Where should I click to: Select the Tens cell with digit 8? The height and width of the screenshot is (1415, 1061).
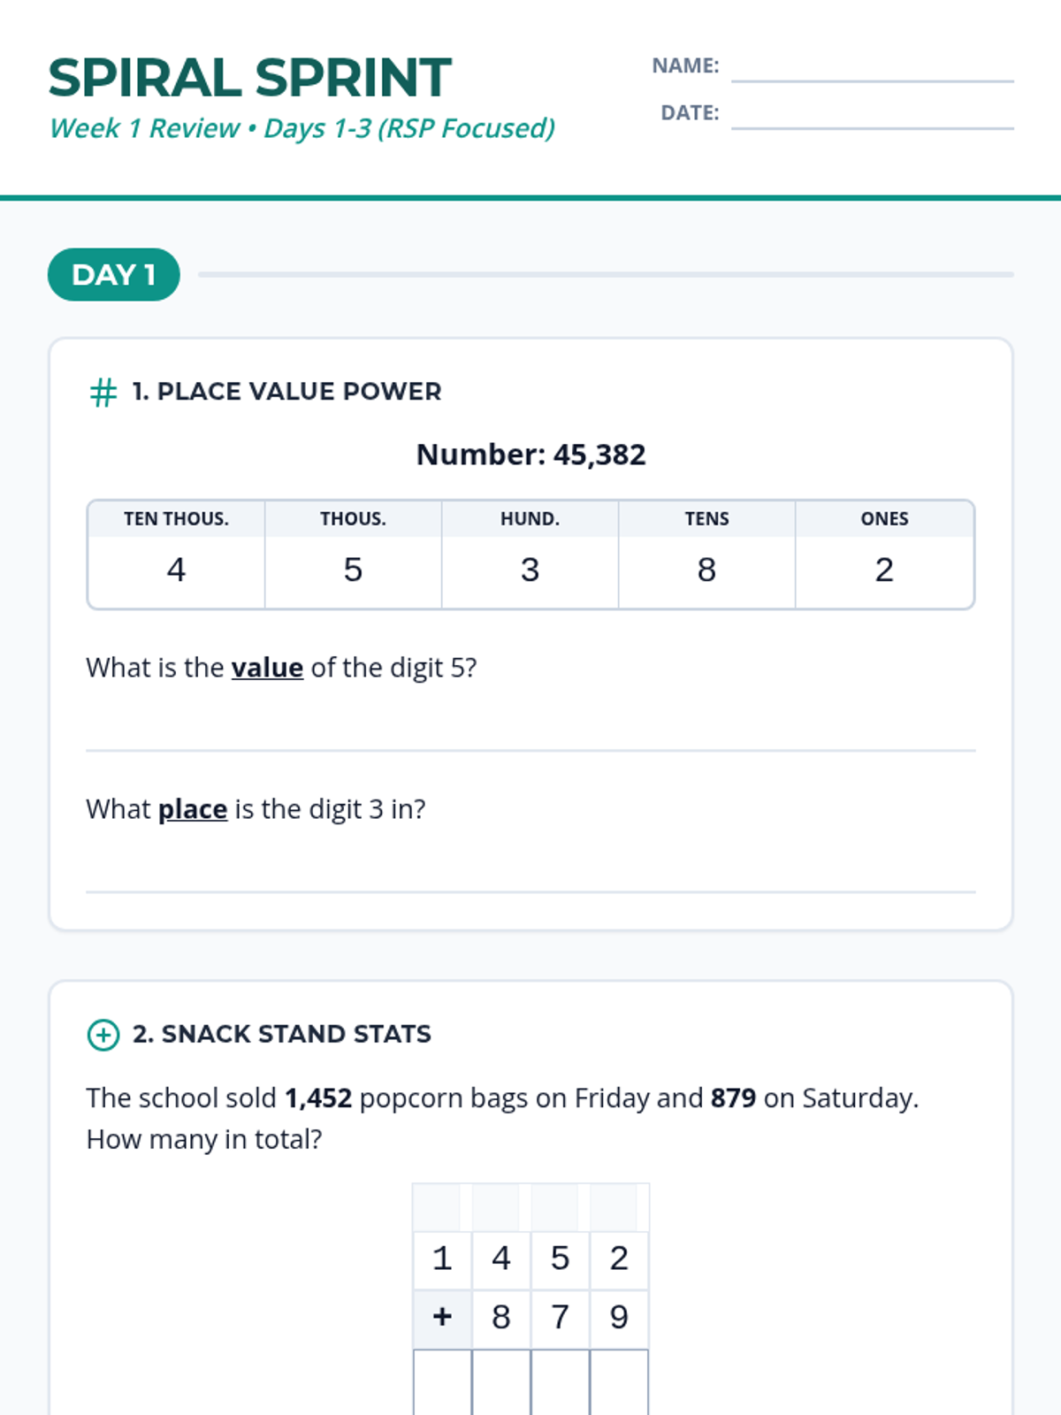[x=706, y=570]
